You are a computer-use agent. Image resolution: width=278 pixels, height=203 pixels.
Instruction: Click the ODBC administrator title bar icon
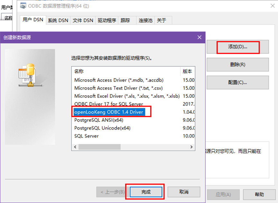(23, 6)
